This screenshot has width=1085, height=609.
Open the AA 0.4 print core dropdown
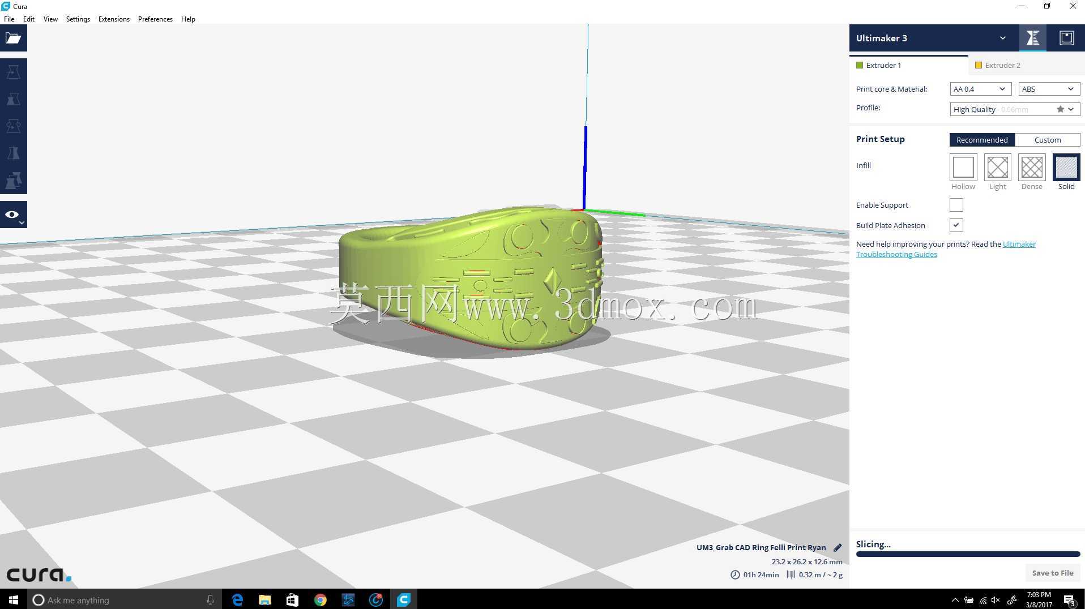(x=980, y=89)
